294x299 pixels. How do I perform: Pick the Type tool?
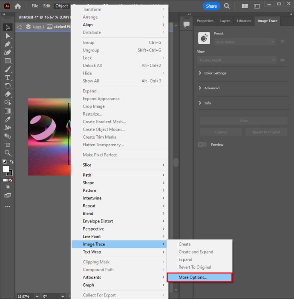point(8,77)
